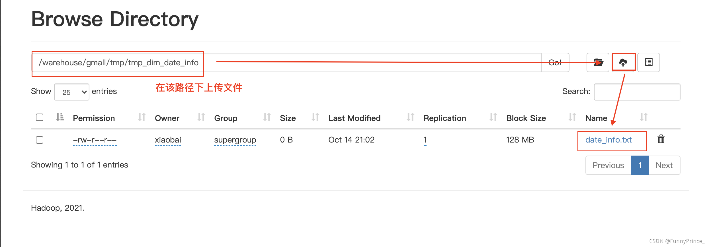Tick the select-all header checkbox
709x247 pixels.
coord(40,117)
